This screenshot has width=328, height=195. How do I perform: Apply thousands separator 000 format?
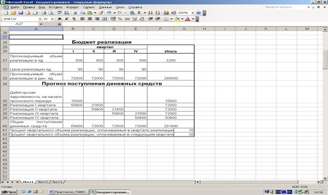pos(127,19)
